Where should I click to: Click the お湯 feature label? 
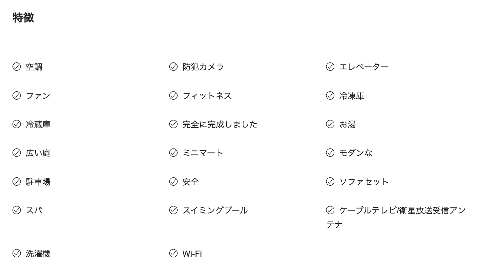pyautogui.click(x=347, y=124)
